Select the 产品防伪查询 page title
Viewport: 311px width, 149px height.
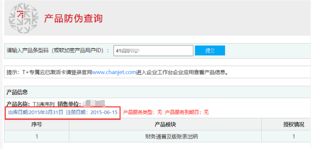[x=73, y=19]
